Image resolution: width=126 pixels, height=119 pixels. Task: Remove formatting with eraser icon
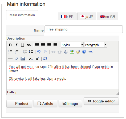17,59
